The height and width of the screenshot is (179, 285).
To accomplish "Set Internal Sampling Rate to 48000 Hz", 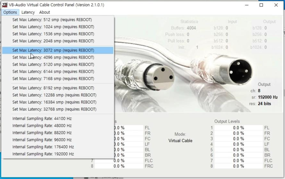I will (x=58, y=126).
